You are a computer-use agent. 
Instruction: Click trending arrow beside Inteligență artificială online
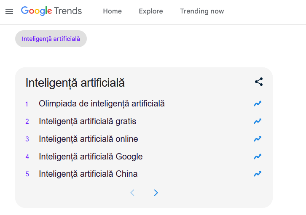[x=258, y=139]
